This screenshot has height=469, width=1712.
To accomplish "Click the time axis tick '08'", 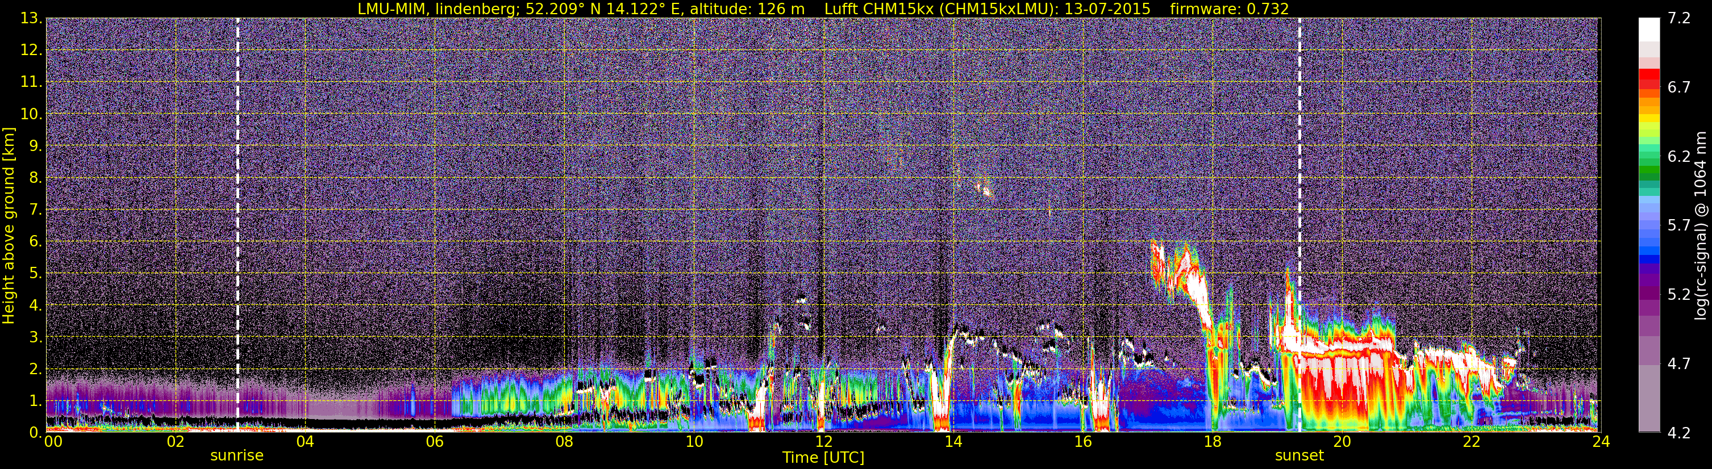I will coord(564,442).
